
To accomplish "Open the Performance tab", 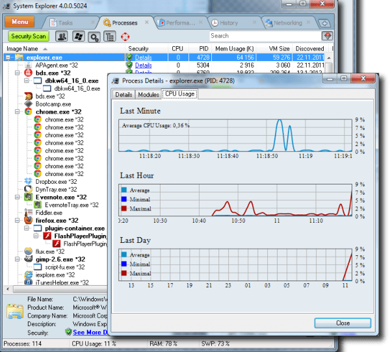I will pos(180,23).
